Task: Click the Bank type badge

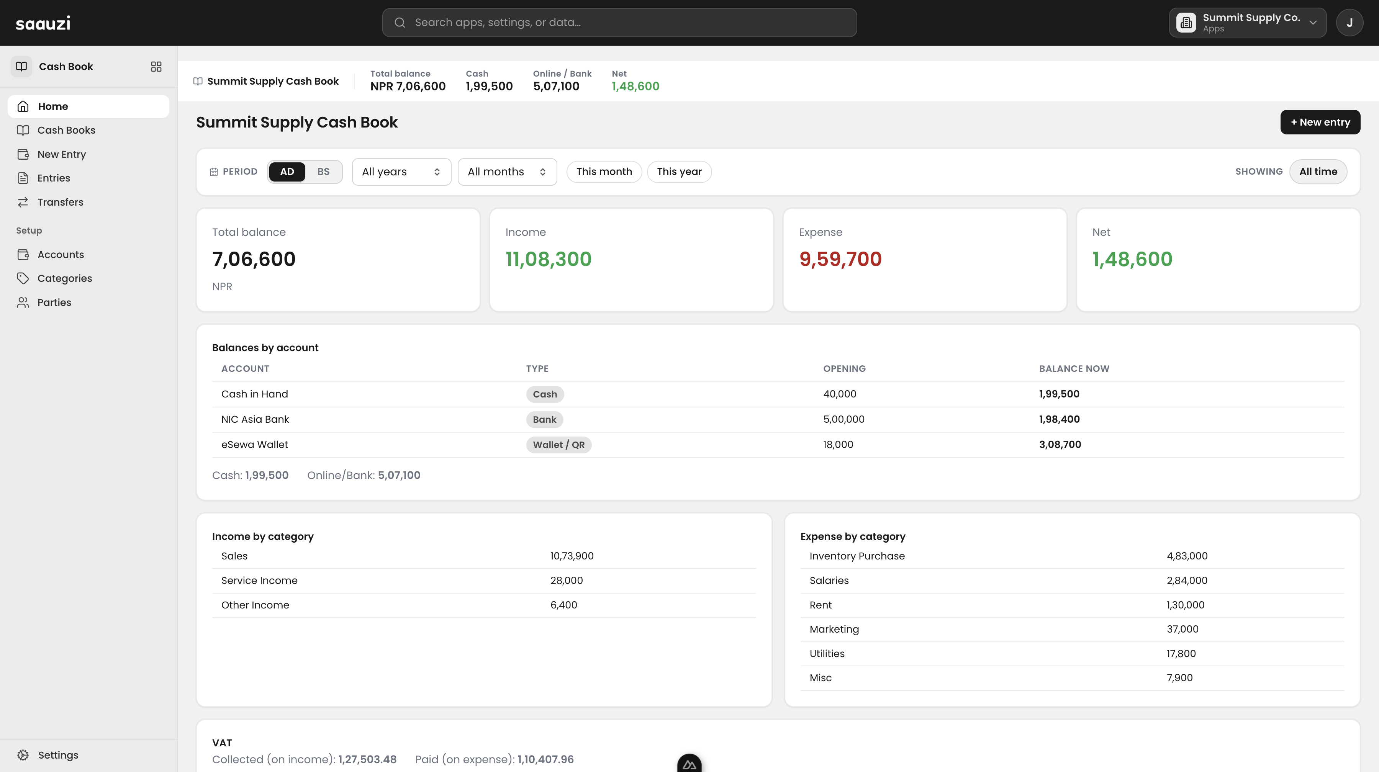Action: (544, 419)
